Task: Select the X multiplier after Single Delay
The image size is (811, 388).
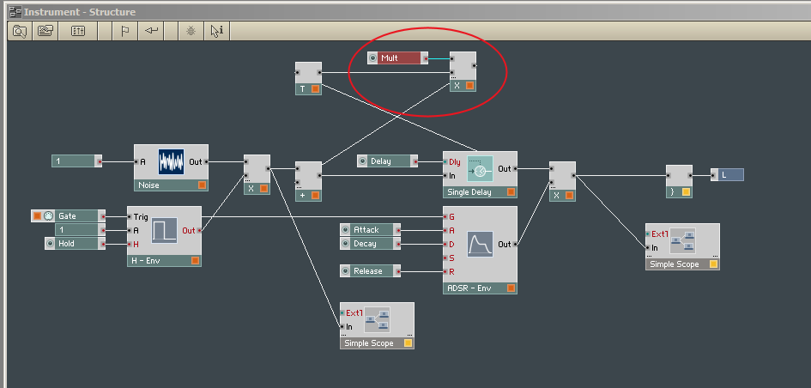Action: coord(562,182)
